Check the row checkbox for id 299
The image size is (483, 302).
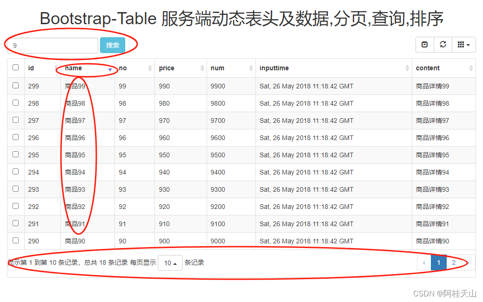[15, 85]
